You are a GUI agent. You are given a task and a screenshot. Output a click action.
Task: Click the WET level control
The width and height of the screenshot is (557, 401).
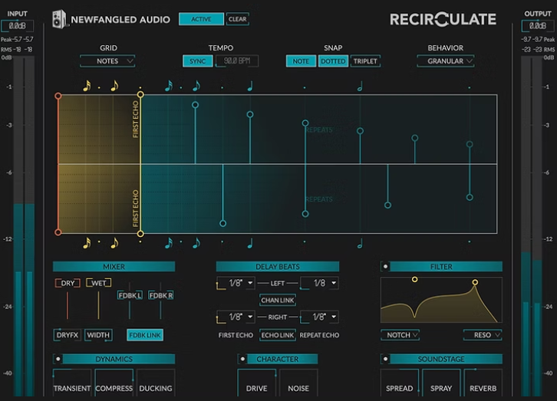(x=99, y=283)
